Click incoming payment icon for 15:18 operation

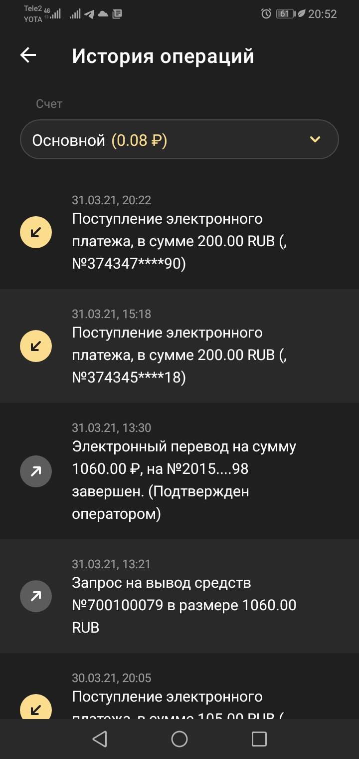coord(36,346)
